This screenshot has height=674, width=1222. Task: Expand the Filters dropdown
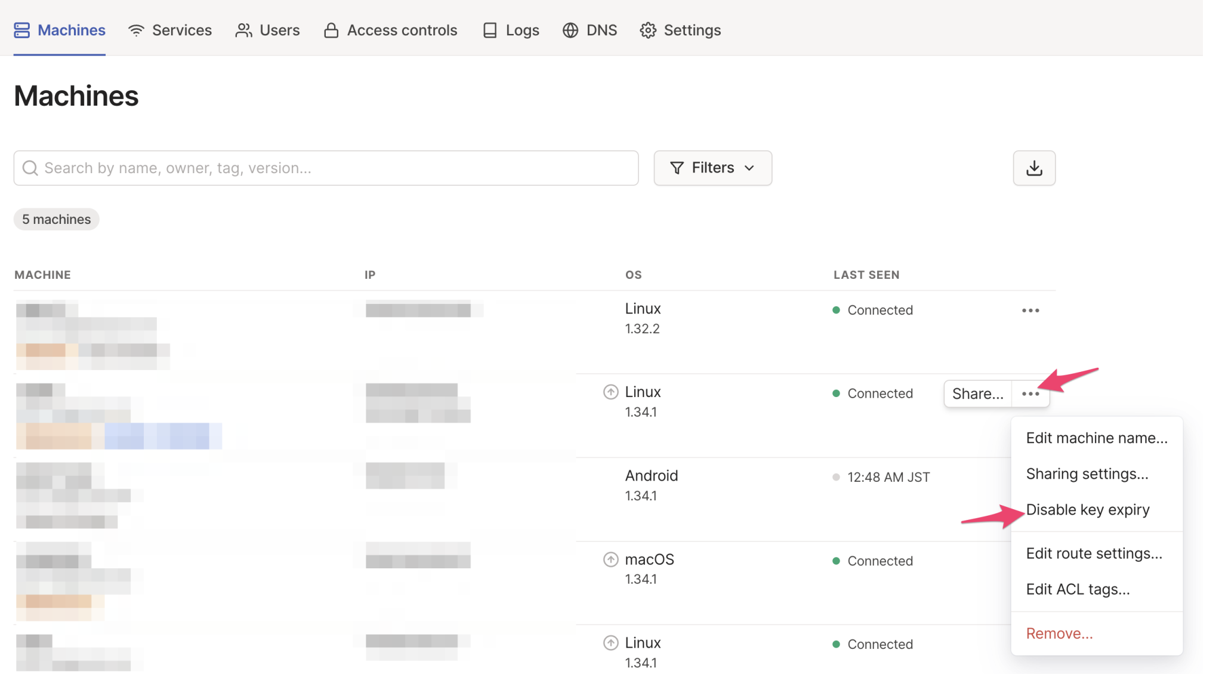click(x=712, y=168)
